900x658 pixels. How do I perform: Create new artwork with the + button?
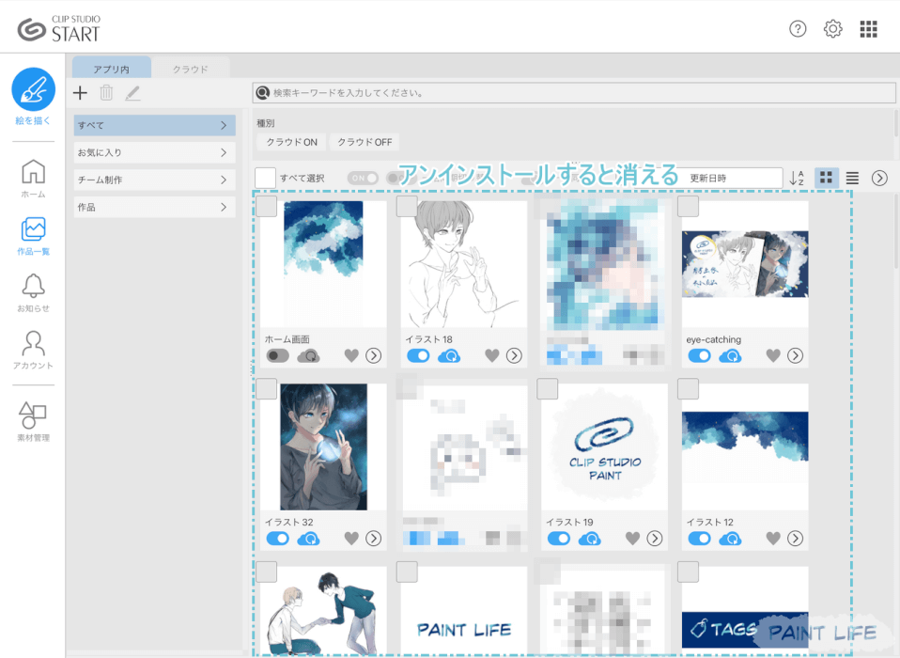80,93
